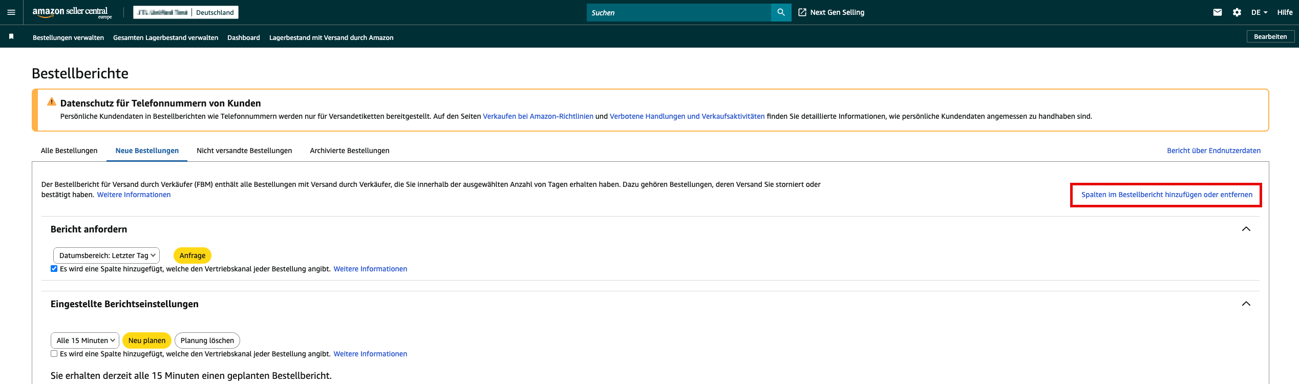The height and width of the screenshot is (384, 1299).
Task: Click the search magnifier icon
Action: 781,12
